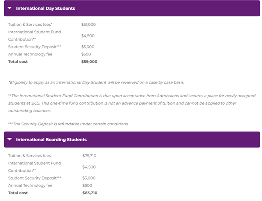Click the day $500 technology fee amount
Screen dimensions: 262x201
click(x=86, y=54)
